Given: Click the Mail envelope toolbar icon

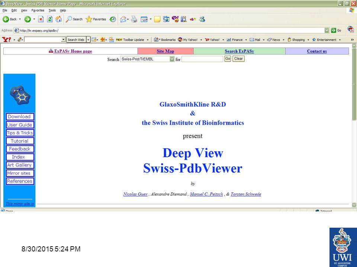Looking at the screenshot, I should click(x=123, y=19).
